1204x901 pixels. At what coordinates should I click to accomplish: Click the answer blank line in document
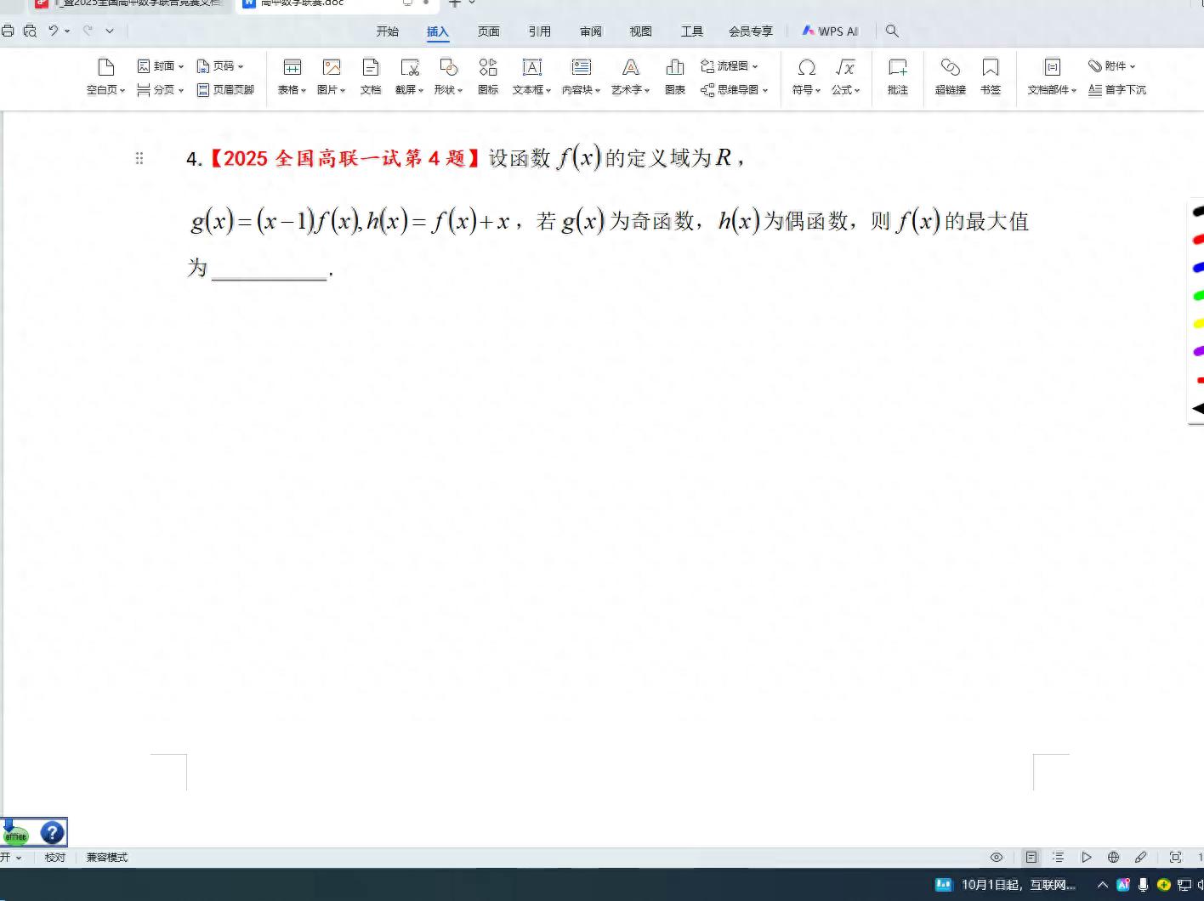(269, 271)
